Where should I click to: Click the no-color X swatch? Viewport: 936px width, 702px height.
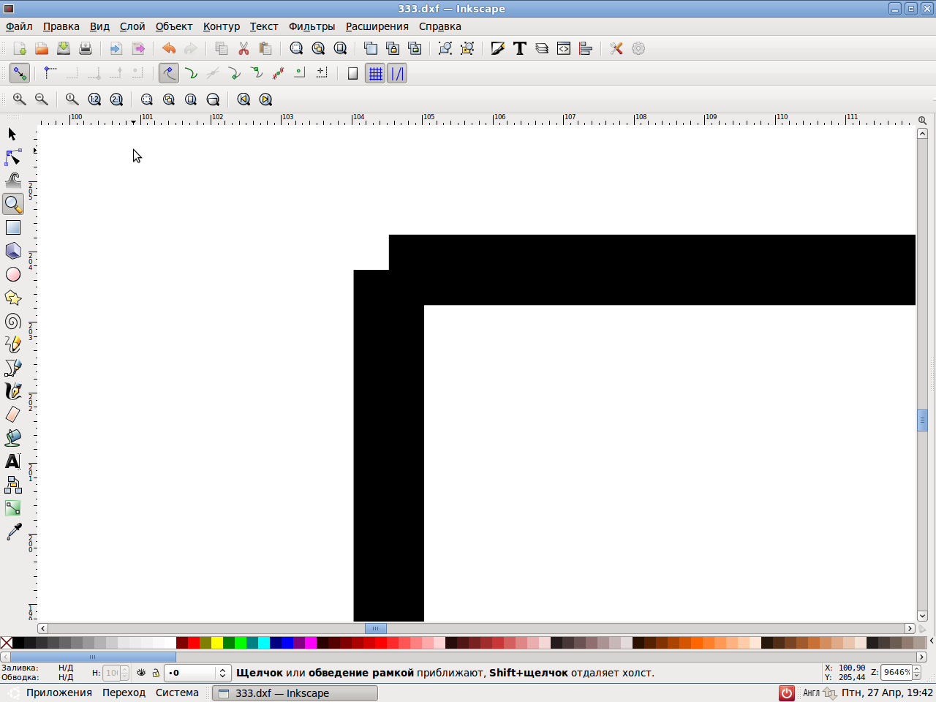click(x=7, y=643)
